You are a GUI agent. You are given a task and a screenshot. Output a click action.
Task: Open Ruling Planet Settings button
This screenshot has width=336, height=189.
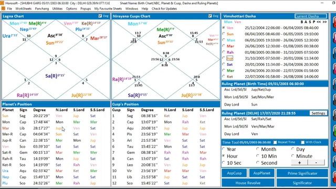point(318,113)
